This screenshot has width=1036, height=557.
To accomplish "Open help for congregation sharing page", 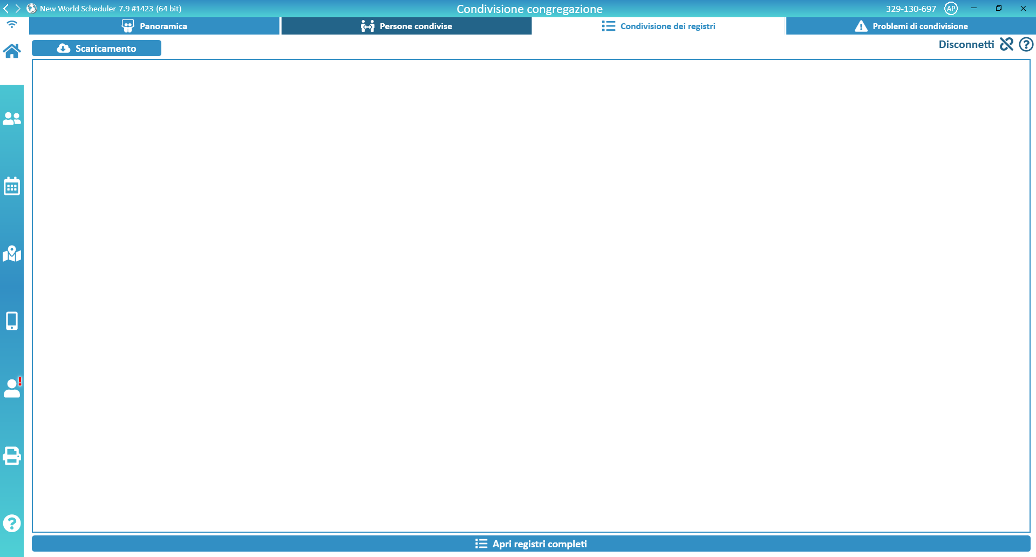I will [1026, 44].
